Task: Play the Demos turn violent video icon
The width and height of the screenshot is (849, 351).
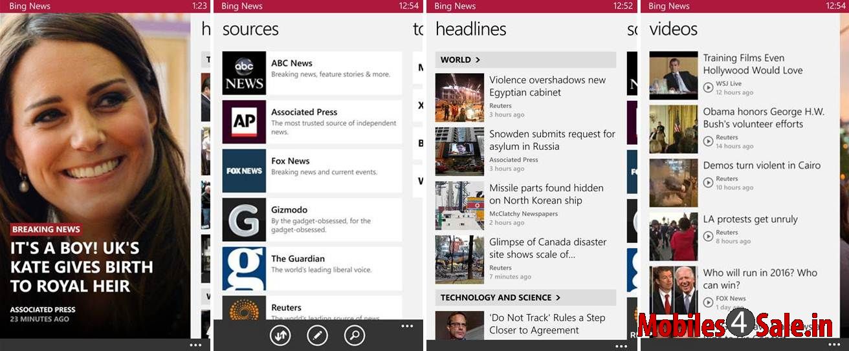Action: tap(709, 182)
